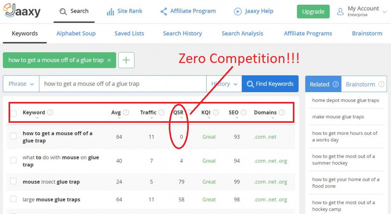Screen dimensions: 391x214
Task: Sort by the KQI column header
Action: point(206,112)
